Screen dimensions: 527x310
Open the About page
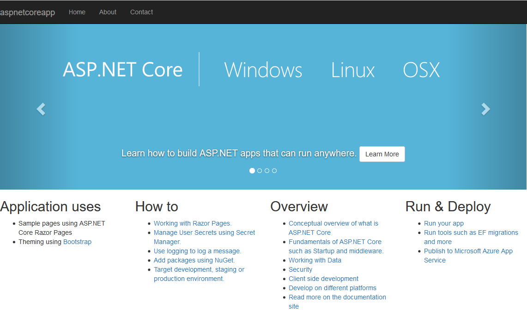pyautogui.click(x=108, y=12)
